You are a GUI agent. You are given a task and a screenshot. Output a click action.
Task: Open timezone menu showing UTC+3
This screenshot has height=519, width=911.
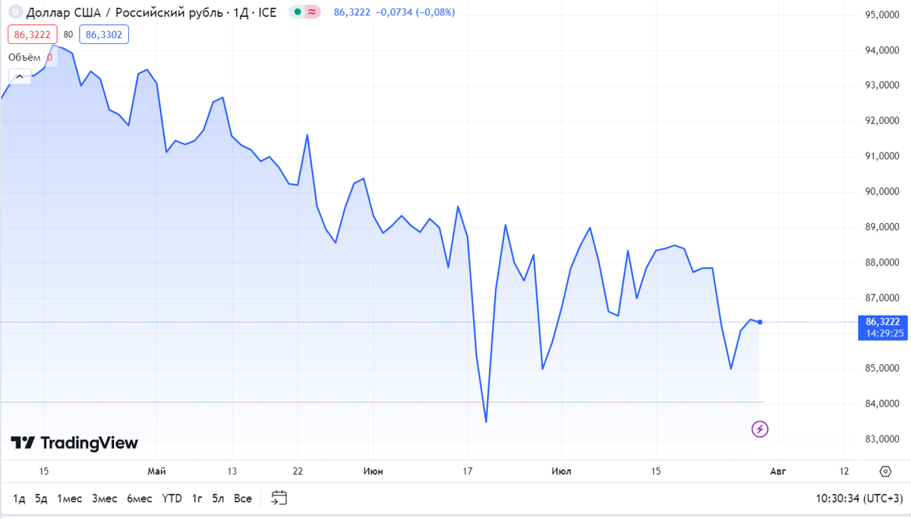(857, 499)
